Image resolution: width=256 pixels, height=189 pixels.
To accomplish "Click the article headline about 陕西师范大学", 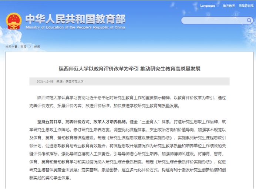I will (x=129, y=69).
